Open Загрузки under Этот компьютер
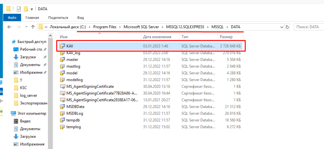Viewport: 324px width, 149px height. click(x=28, y=136)
